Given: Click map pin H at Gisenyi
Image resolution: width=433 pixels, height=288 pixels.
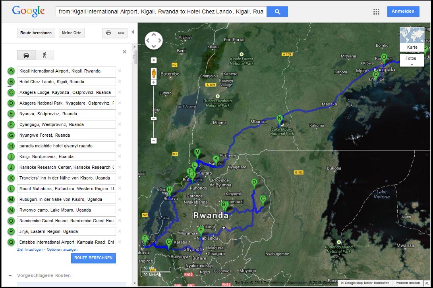Looking at the screenshot, I should (x=170, y=191).
